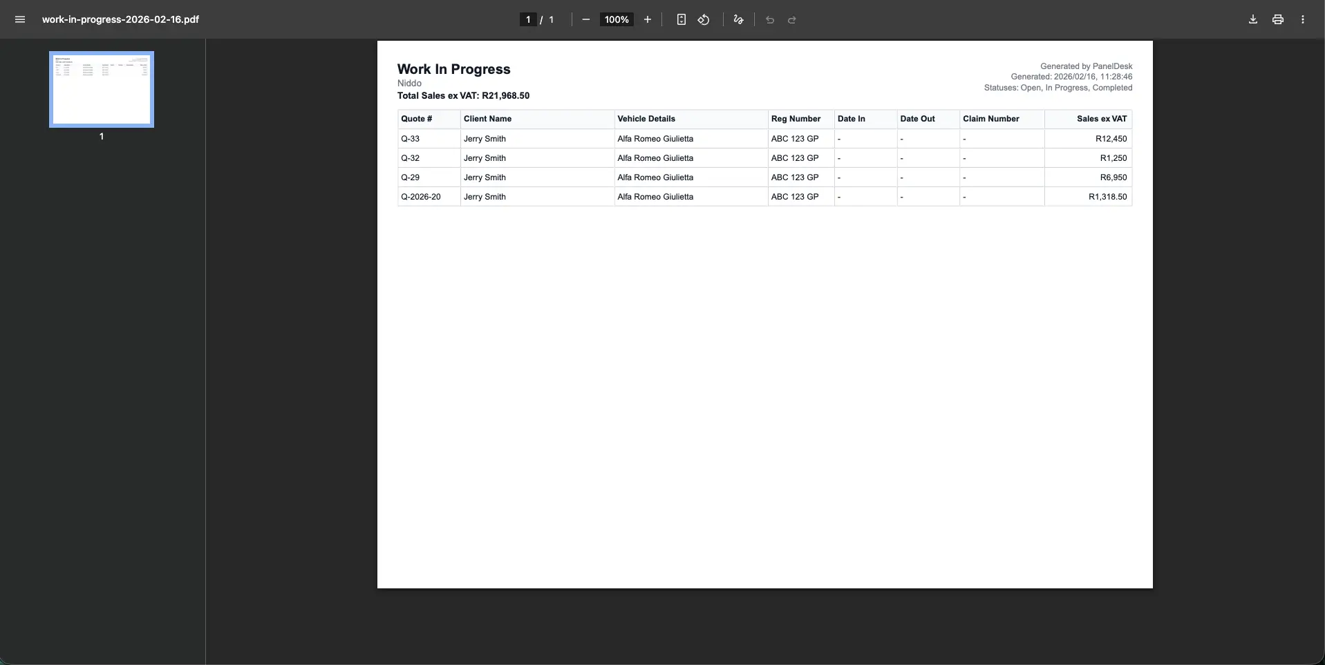Print the work-in-progress document
The height and width of the screenshot is (665, 1325).
tap(1277, 19)
